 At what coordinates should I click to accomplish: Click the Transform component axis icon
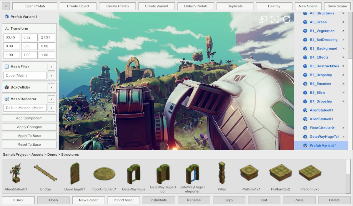6,28
